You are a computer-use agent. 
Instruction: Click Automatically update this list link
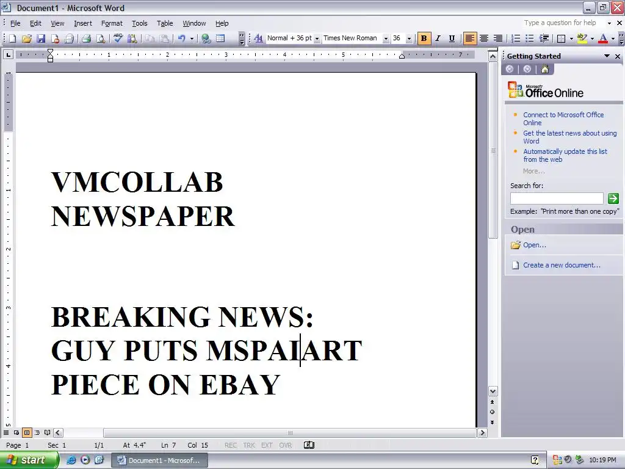[x=565, y=155]
